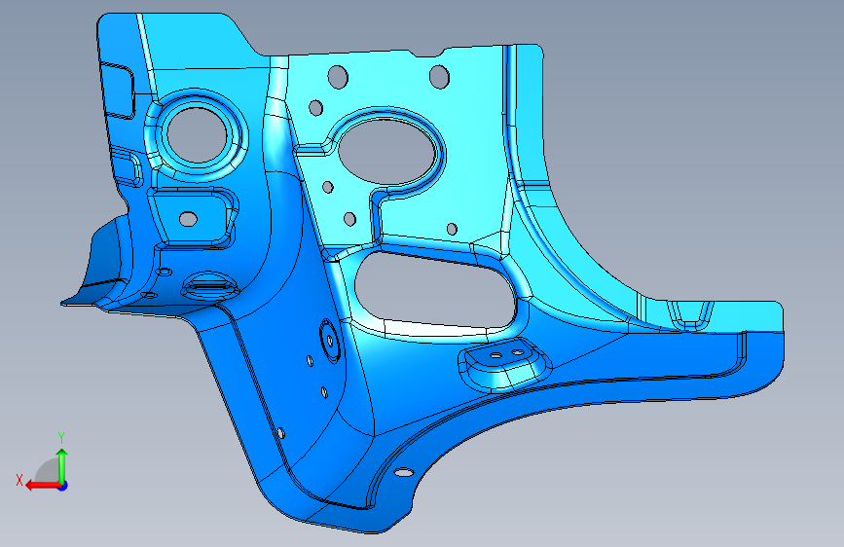
Task: Select the large elongated slot opening in the model
Action: tap(434, 291)
